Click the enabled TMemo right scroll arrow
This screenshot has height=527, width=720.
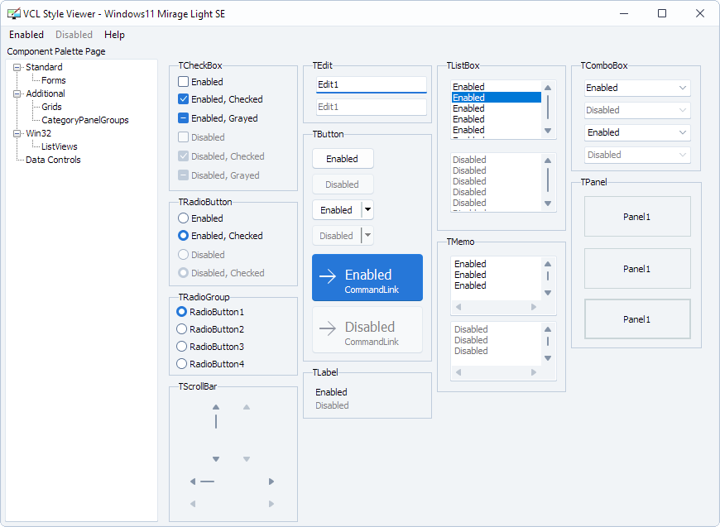(x=534, y=307)
